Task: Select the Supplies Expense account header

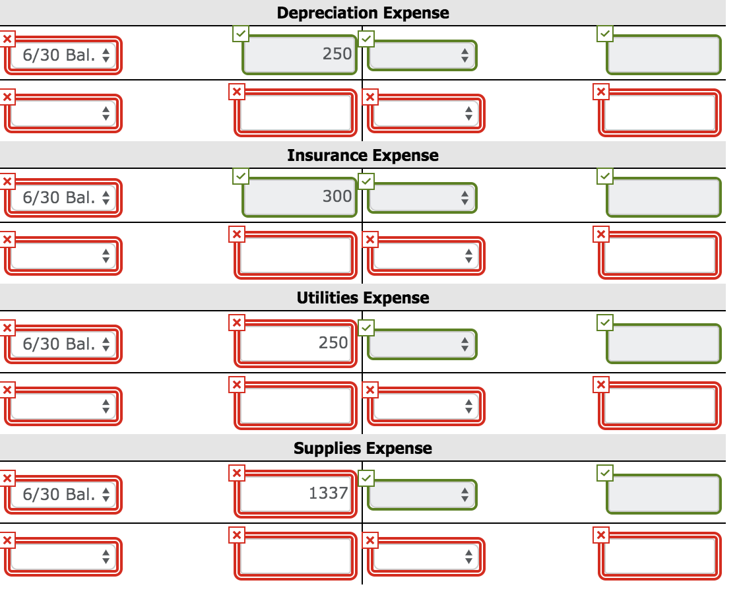Action: [363, 447]
